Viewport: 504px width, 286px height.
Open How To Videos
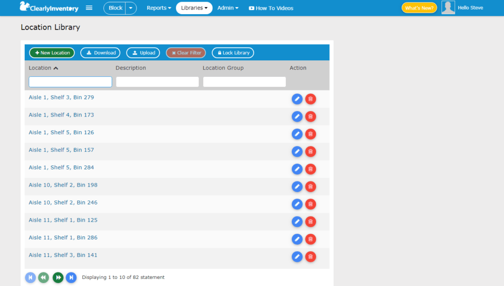271,9
